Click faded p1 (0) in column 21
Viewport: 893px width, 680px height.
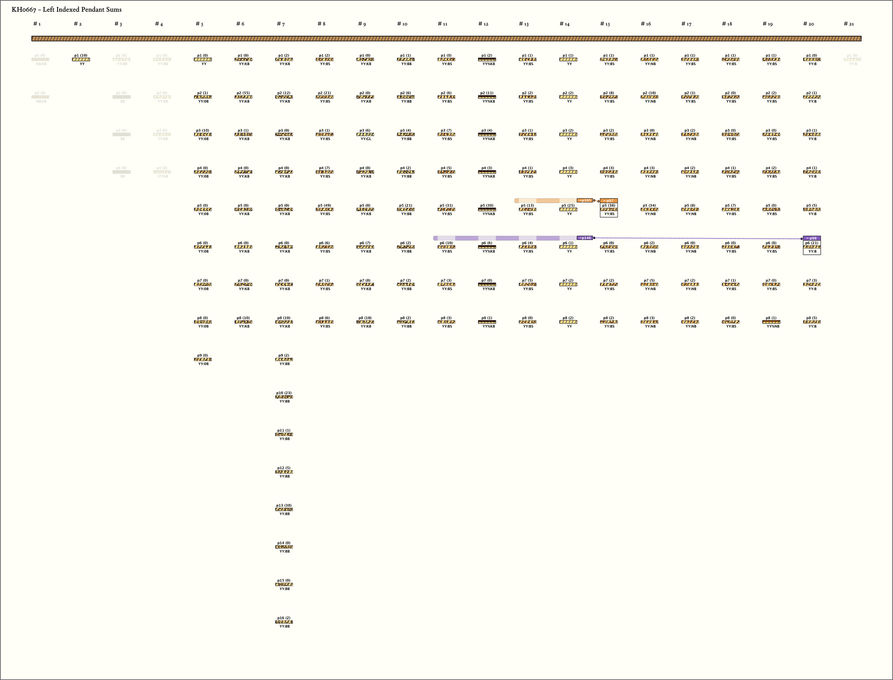852,55
